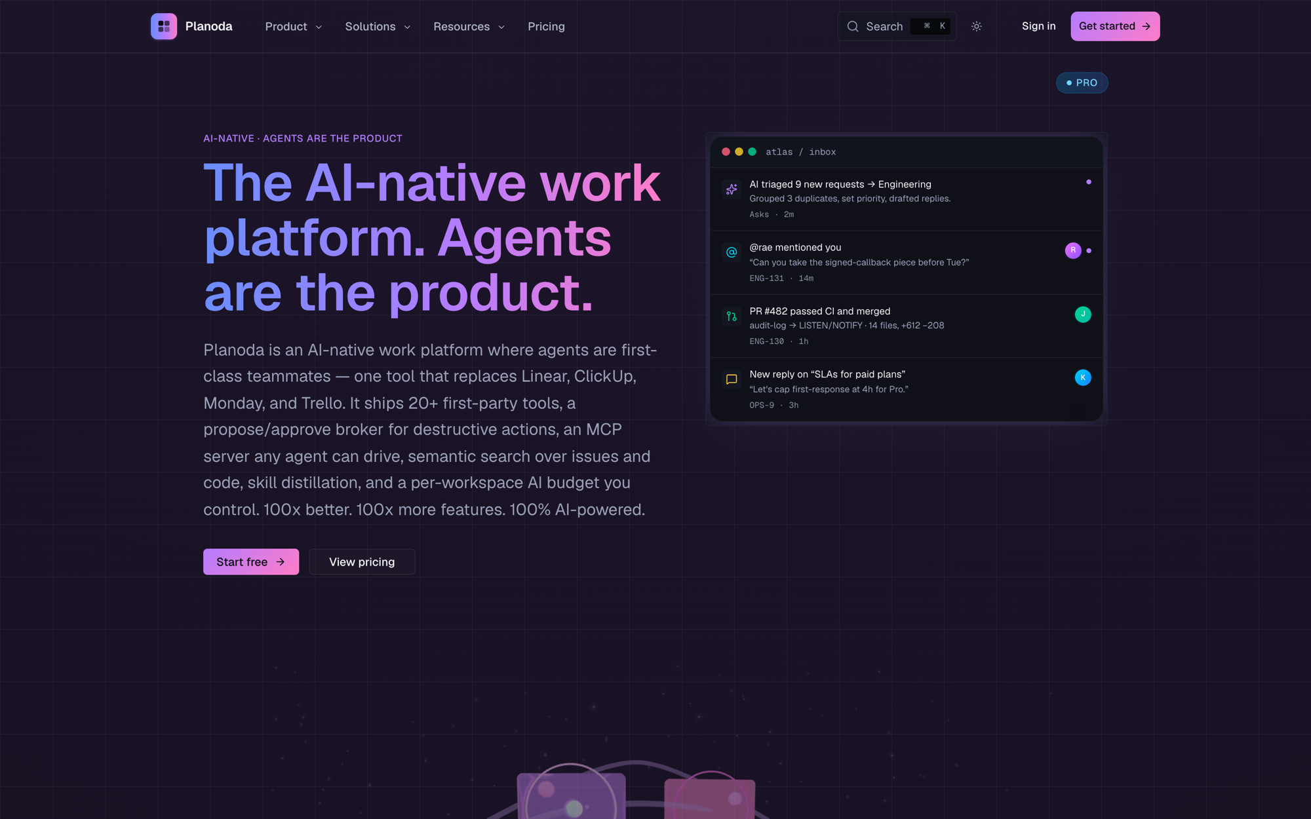Click the K avatar on SLAs reply row
Viewport: 1311px width, 819px height.
coord(1083,377)
